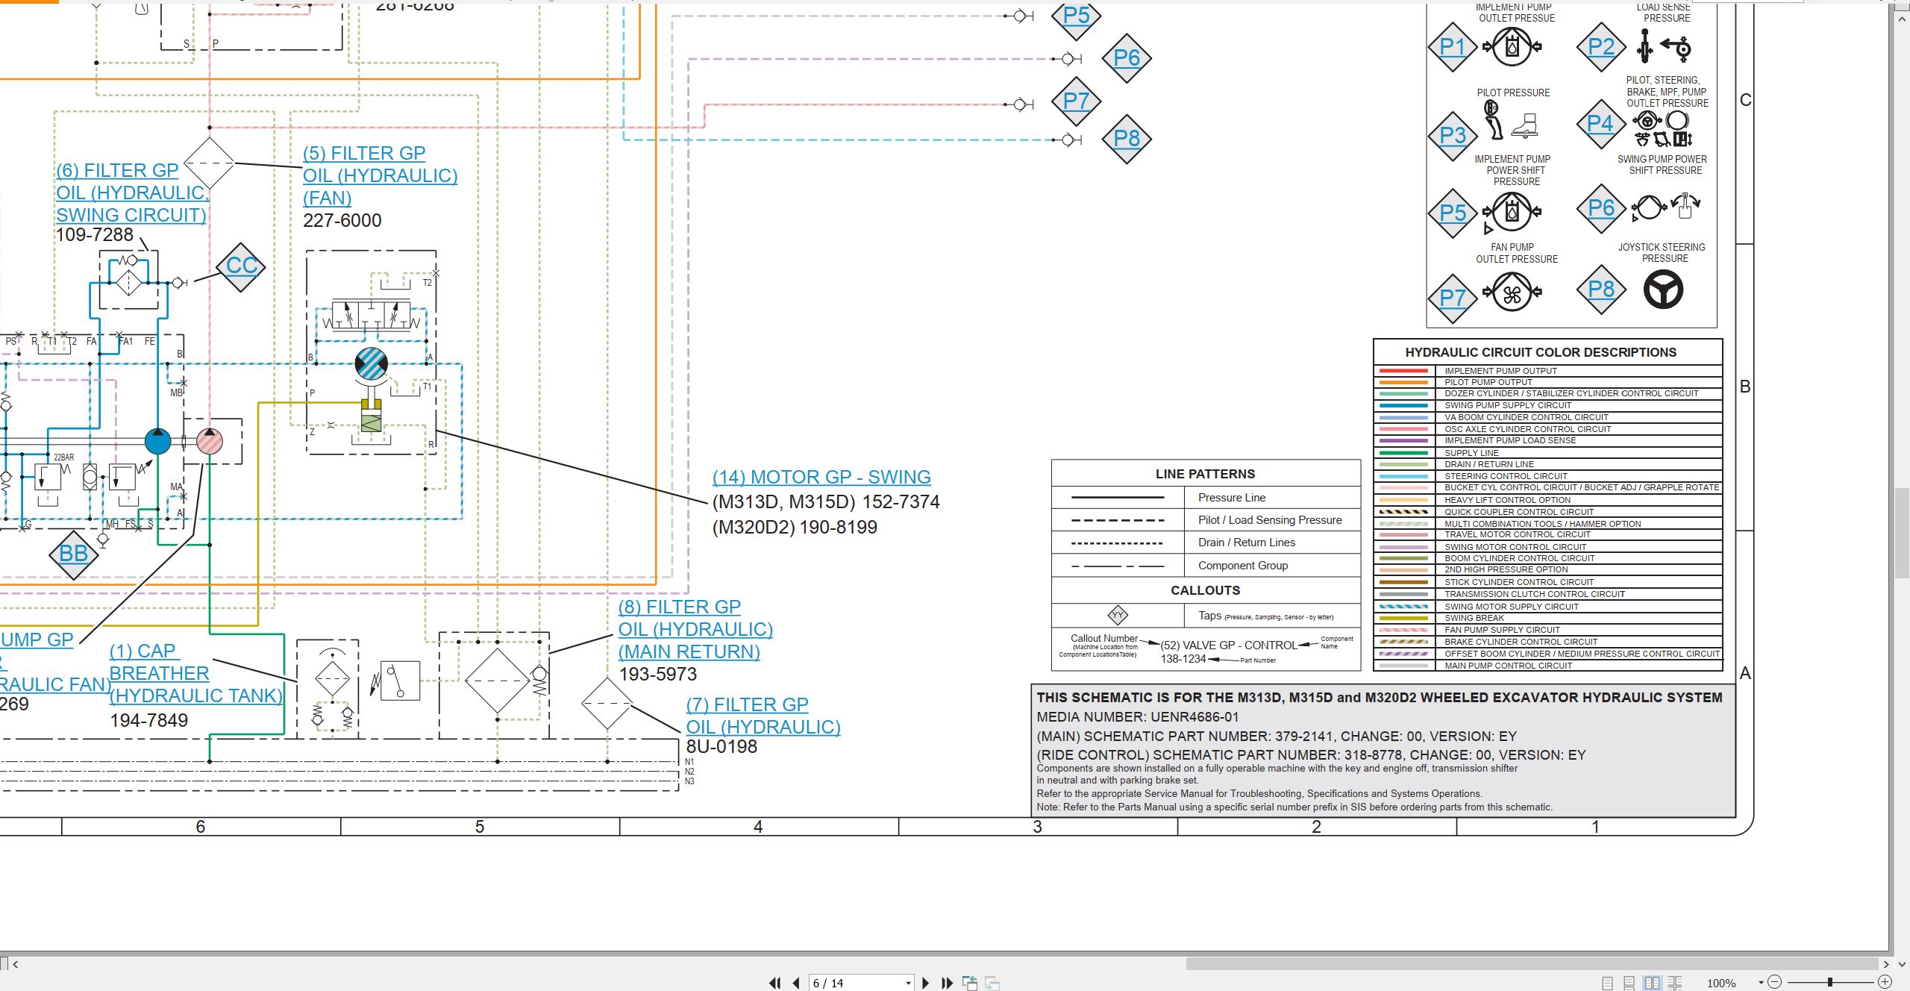Click part number 193-5973
Screen dimensions: 1910x991
[658, 675]
